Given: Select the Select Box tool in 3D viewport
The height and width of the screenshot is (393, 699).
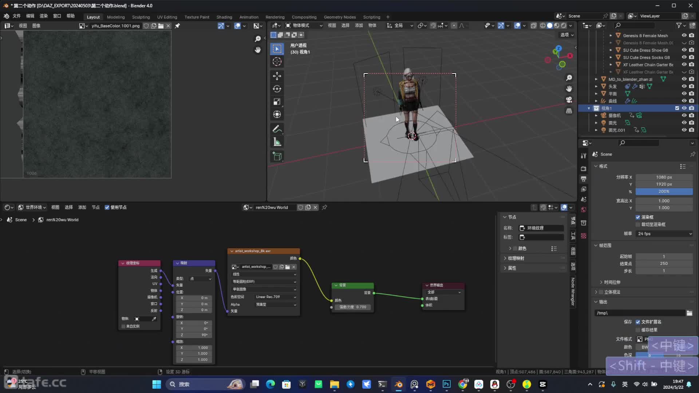Looking at the screenshot, I should [277, 49].
